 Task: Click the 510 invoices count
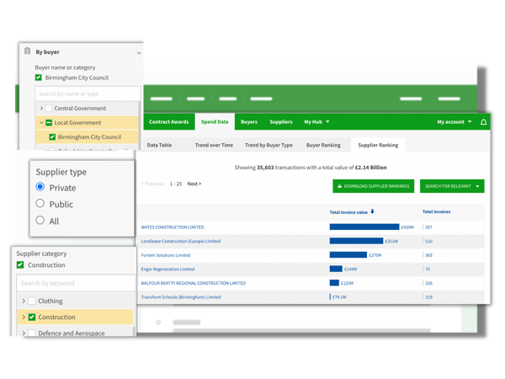[428, 241]
